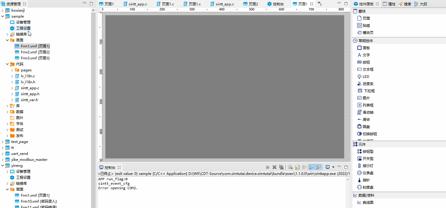The height and width of the screenshot is (208, 446).
Task: Toggle Word Wrap in the console toolbar
Action: [x=304, y=167]
